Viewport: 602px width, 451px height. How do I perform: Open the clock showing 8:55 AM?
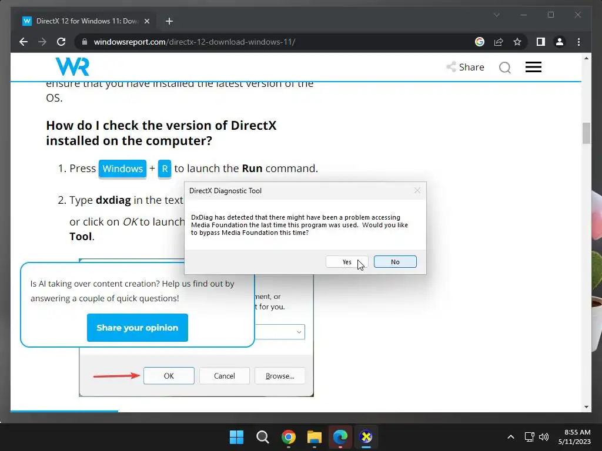click(x=574, y=437)
